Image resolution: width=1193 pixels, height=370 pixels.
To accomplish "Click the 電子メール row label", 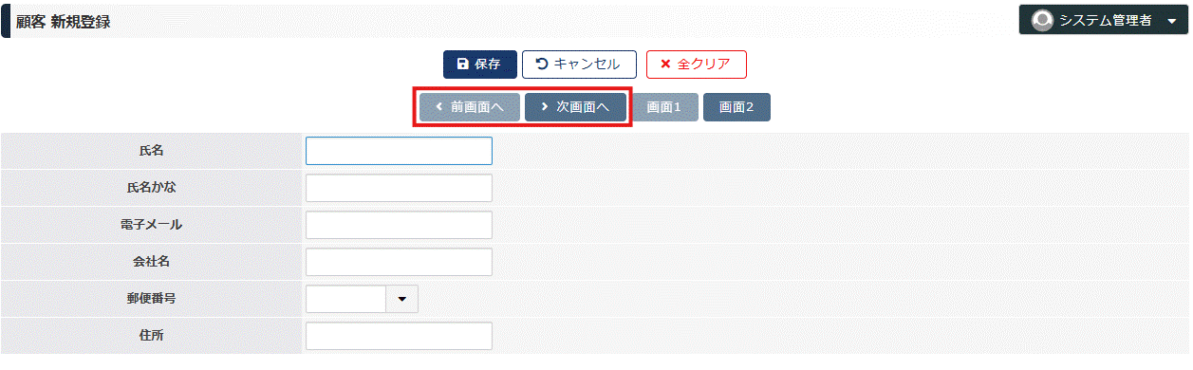I will point(152,225).
